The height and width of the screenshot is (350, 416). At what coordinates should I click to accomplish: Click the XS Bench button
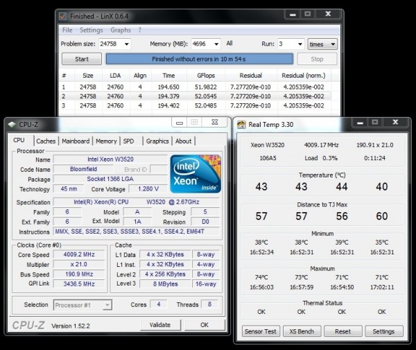tap(302, 331)
